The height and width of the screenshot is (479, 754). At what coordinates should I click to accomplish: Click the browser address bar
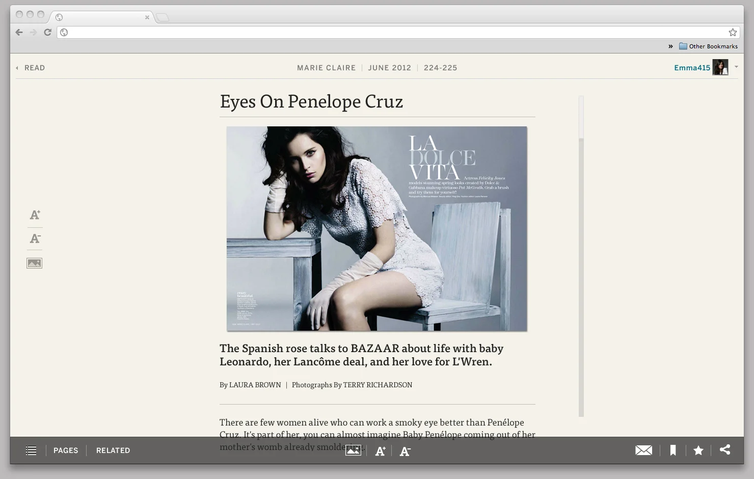pyautogui.click(x=397, y=32)
